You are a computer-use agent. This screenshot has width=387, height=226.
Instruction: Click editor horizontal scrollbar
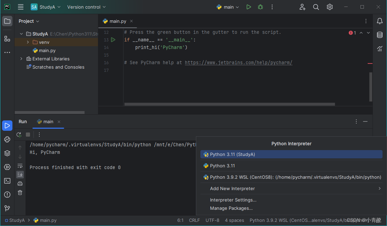point(229,104)
